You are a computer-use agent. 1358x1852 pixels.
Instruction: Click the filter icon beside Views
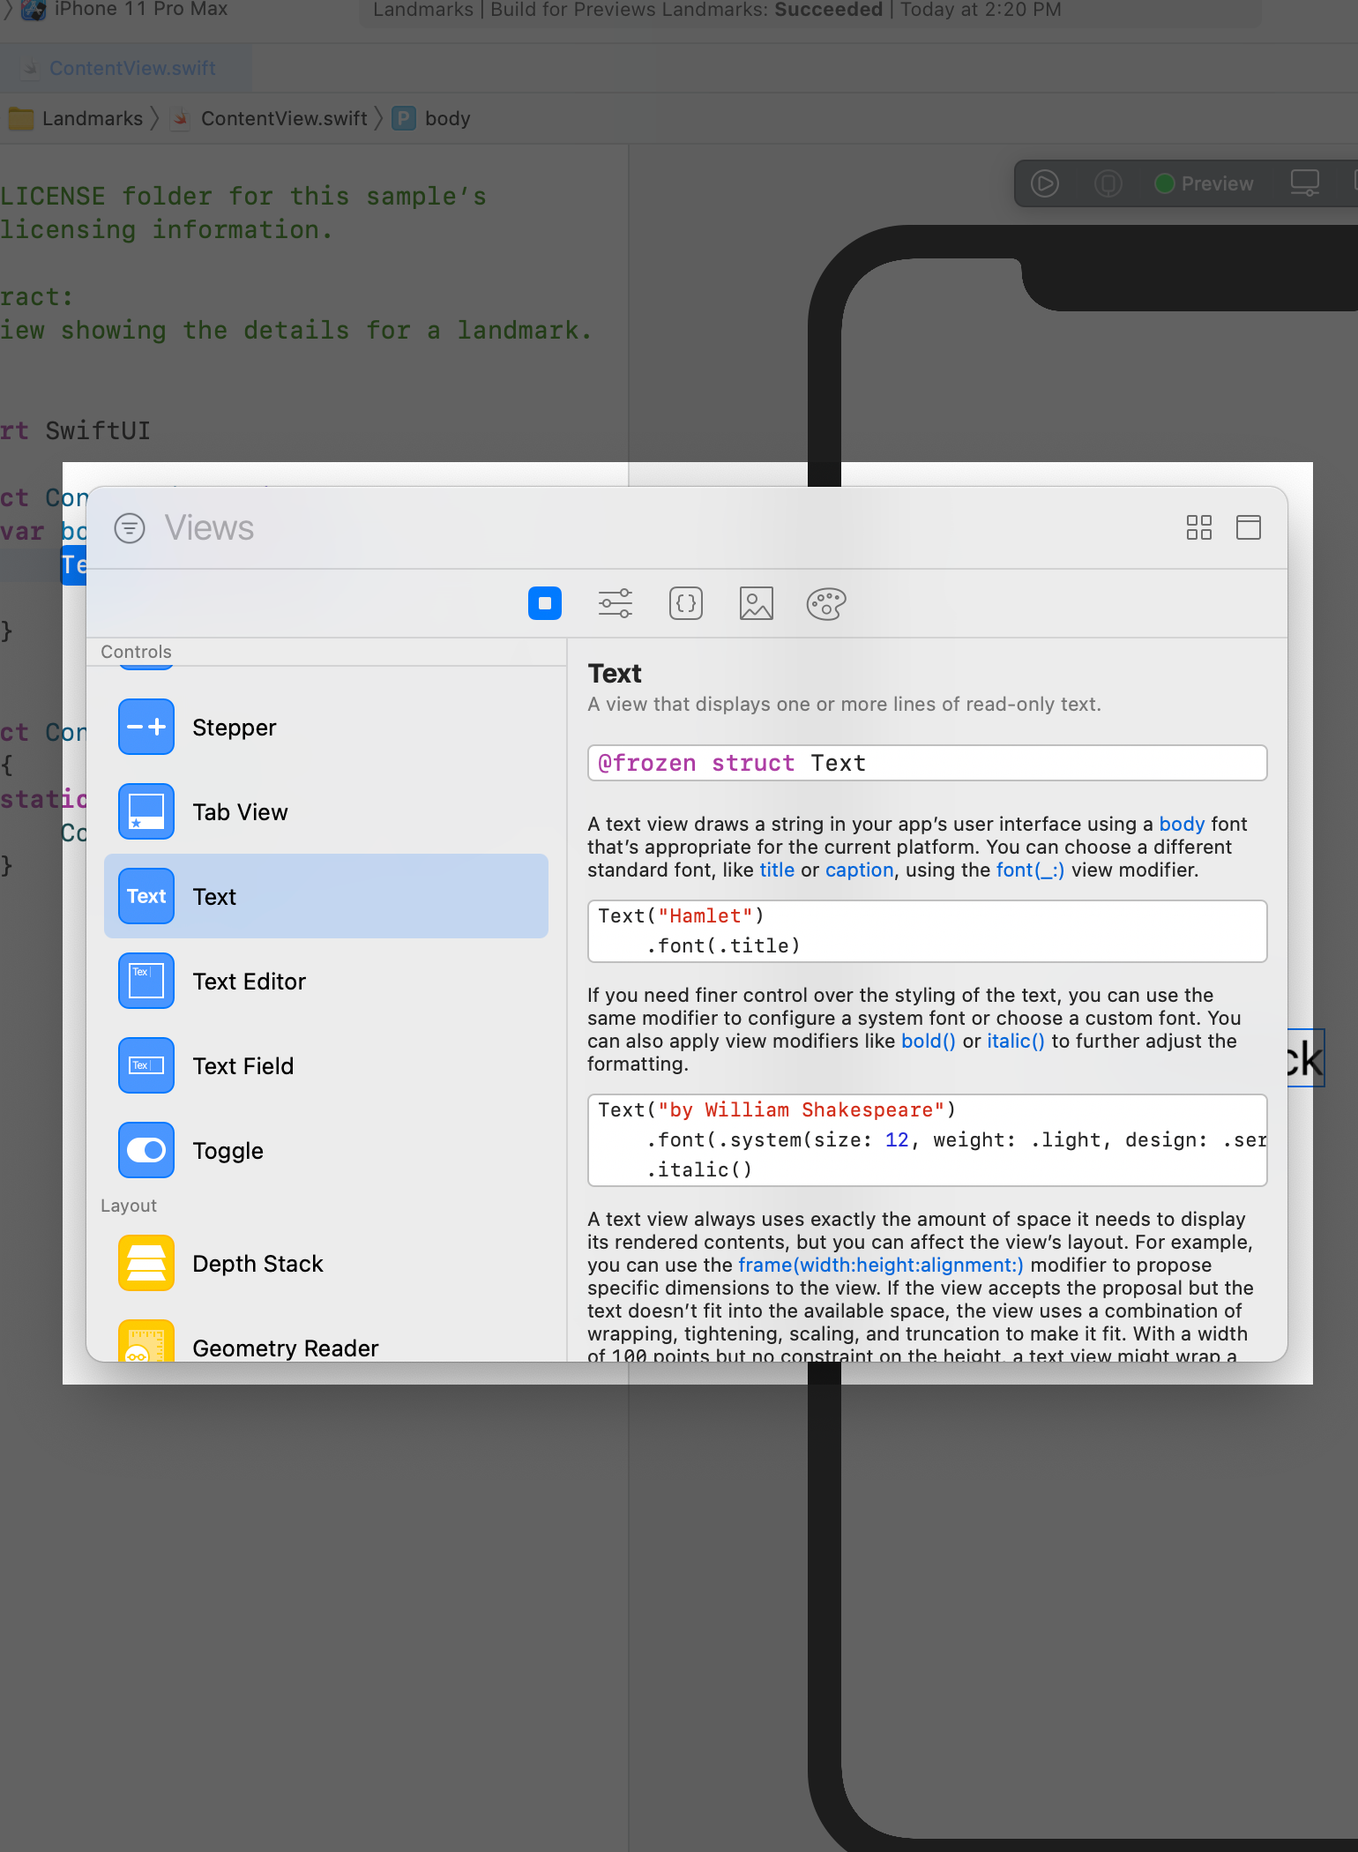pyautogui.click(x=130, y=528)
